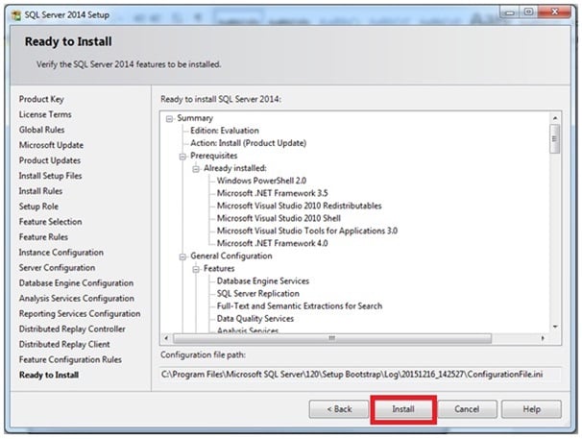Click the vertical scrollbar thumb
Screen dimensions: 582x439
[x=555, y=139]
